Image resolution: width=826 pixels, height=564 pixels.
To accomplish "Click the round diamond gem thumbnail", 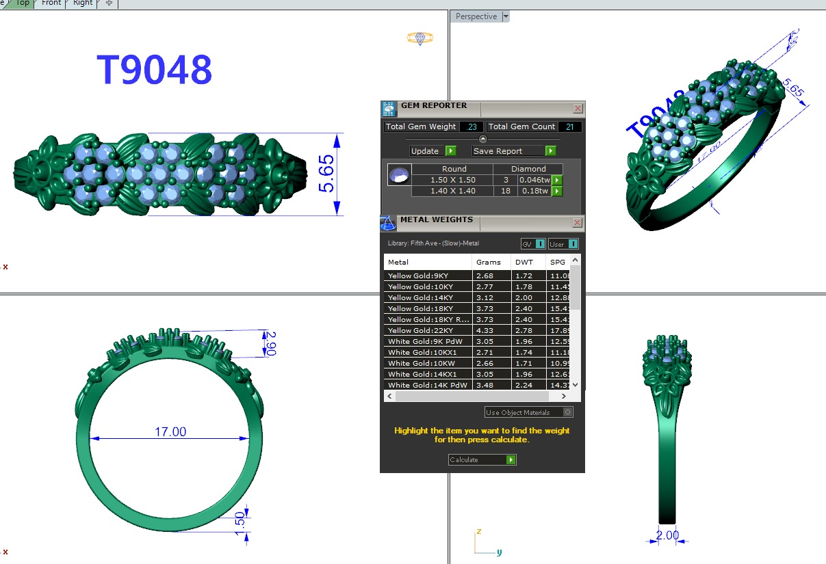I will (x=398, y=175).
